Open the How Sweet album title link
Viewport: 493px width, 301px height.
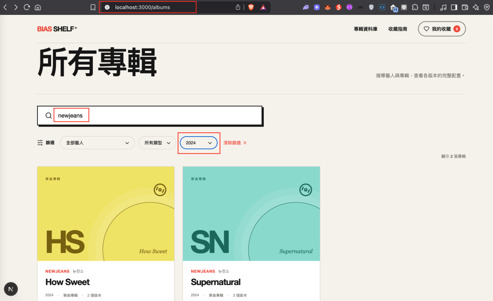[67, 282]
